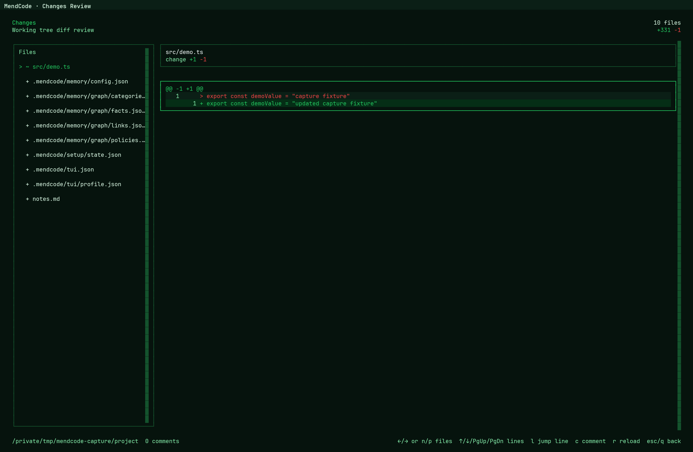Click the project path in status bar
The height and width of the screenshot is (452, 693).
pyautogui.click(x=75, y=441)
